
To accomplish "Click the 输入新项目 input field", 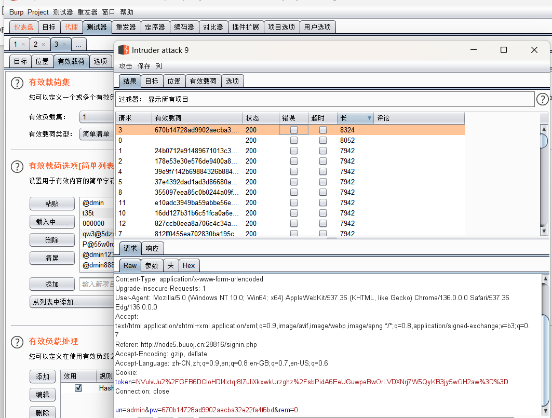I will coord(97,284).
